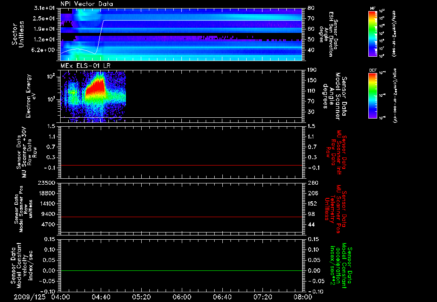Click the "cnts/(cm**2-sr-sec)" color bar unit label
The image size is (437, 302).
pyautogui.click(x=394, y=34)
